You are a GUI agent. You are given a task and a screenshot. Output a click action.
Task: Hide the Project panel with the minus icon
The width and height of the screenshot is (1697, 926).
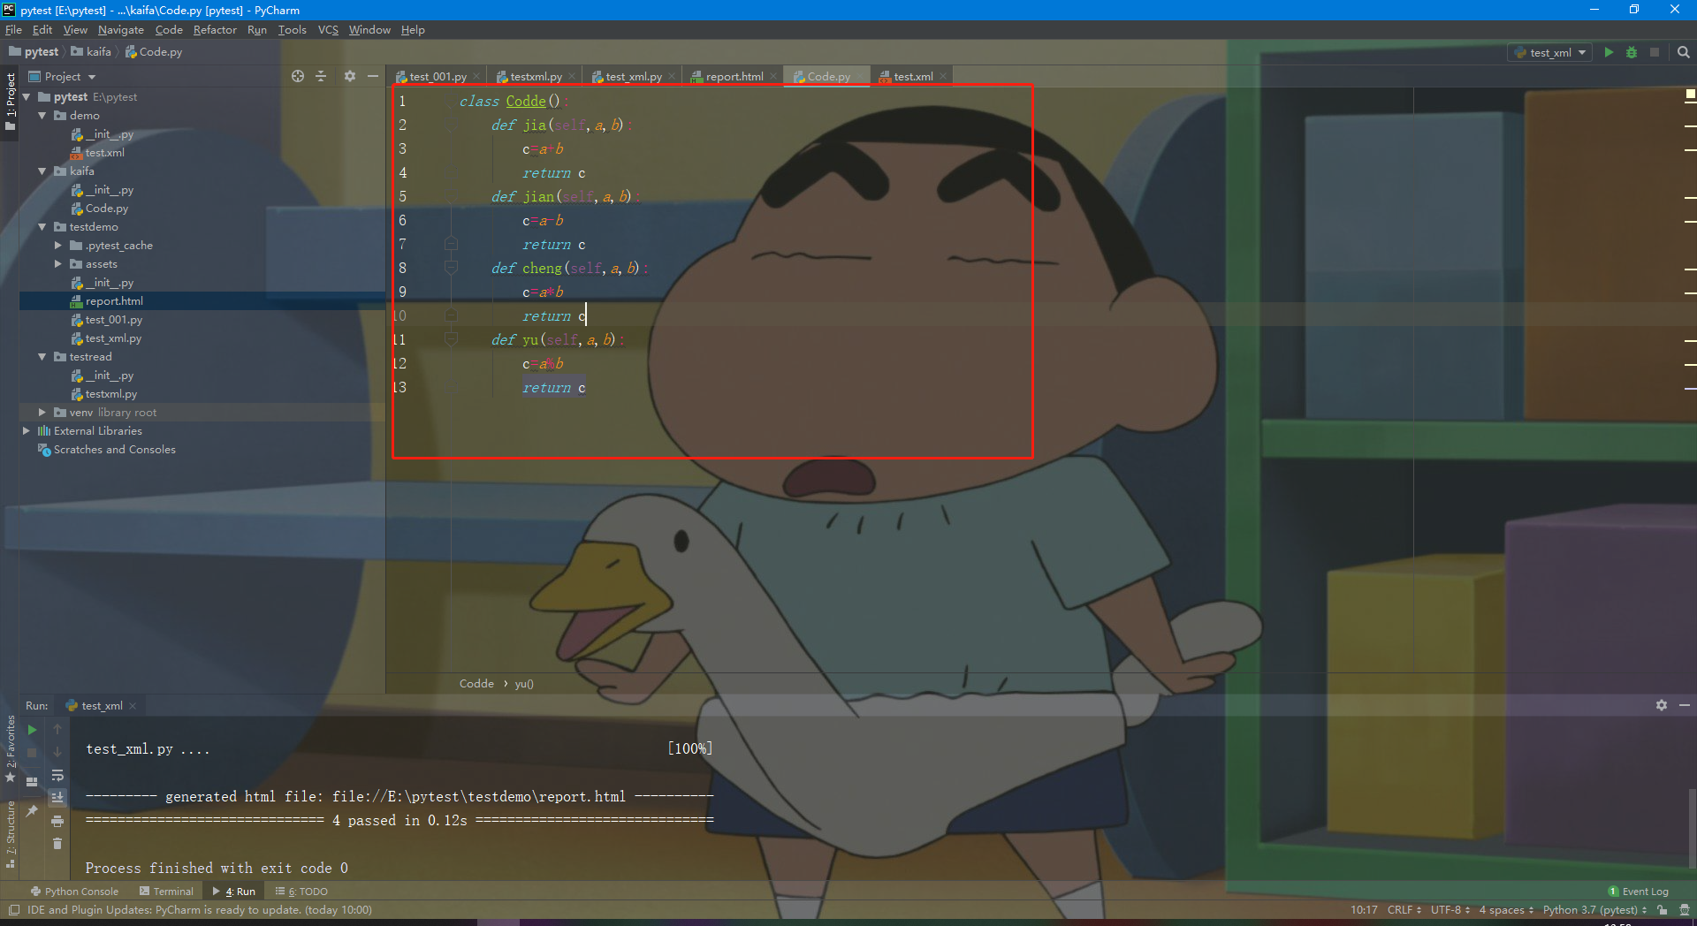pos(373,76)
